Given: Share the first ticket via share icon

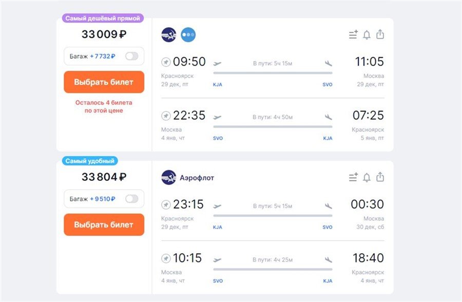Looking at the screenshot, I should click(380, 34).
